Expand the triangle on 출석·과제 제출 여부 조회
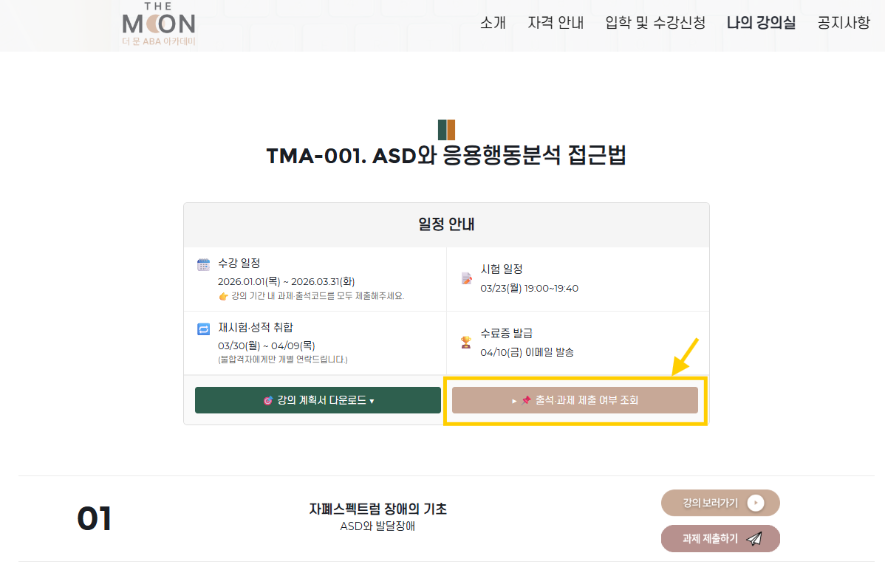This screenshot has height=567, width=885. [514, 401]
